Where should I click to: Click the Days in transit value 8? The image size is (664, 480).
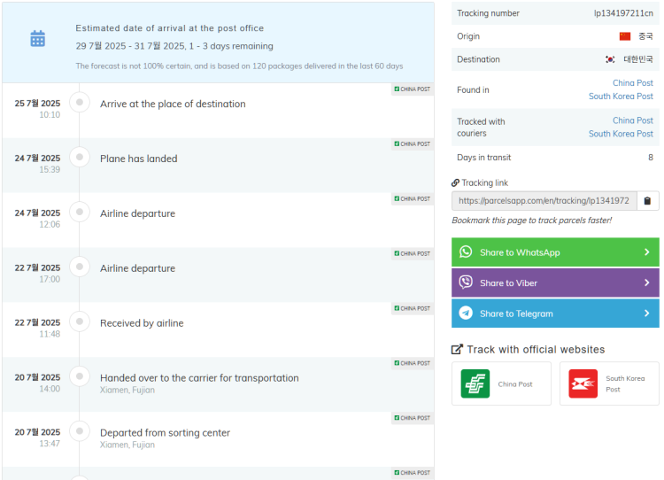651,158
